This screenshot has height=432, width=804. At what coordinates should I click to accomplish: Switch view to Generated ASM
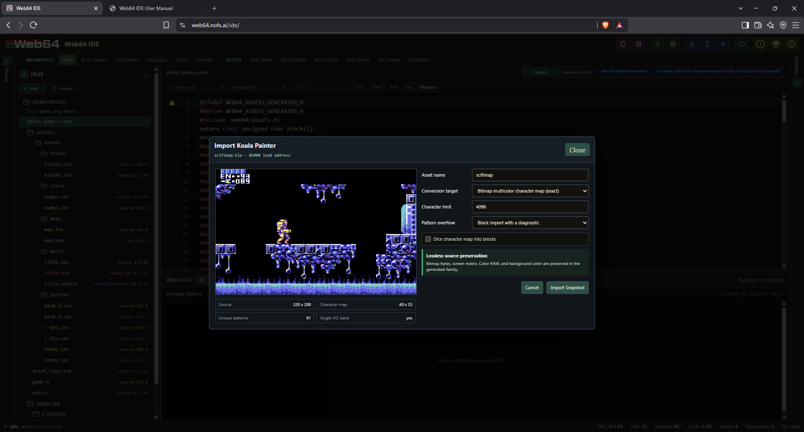(x=577, y=72)
